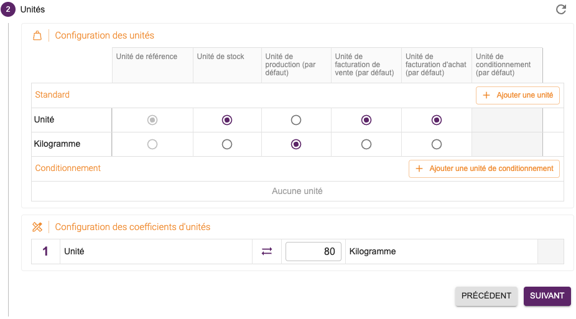Select Unité as unité de production
576x319 pixels.
pyautogui.click(x=295, y=120)
